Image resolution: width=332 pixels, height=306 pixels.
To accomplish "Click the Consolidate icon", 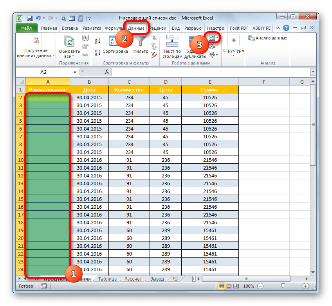I will coord(212,47).
